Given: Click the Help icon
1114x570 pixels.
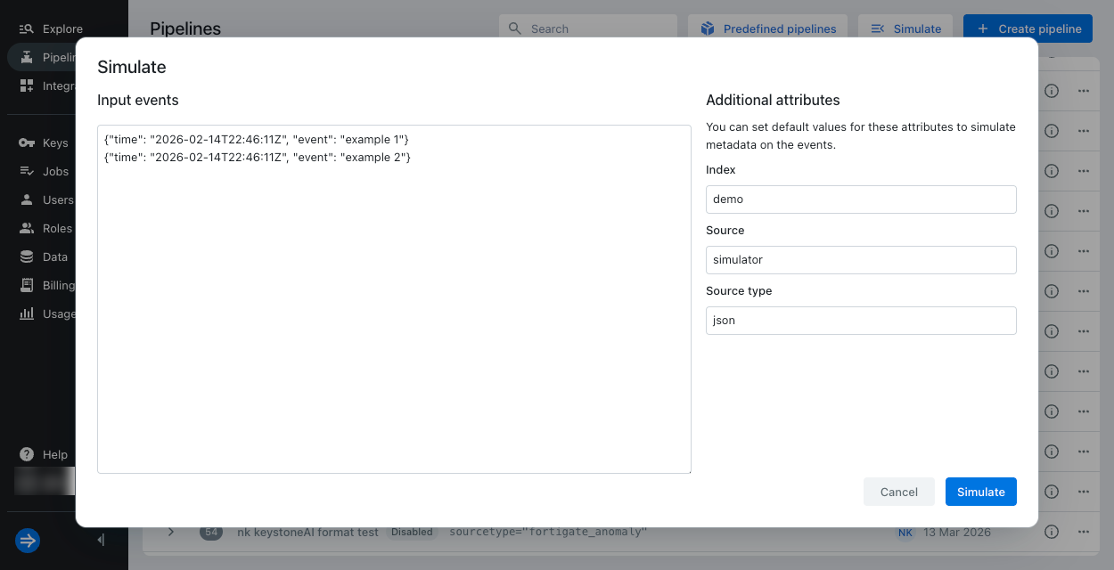Looking at the screenshot, I should tap(27, 454).
